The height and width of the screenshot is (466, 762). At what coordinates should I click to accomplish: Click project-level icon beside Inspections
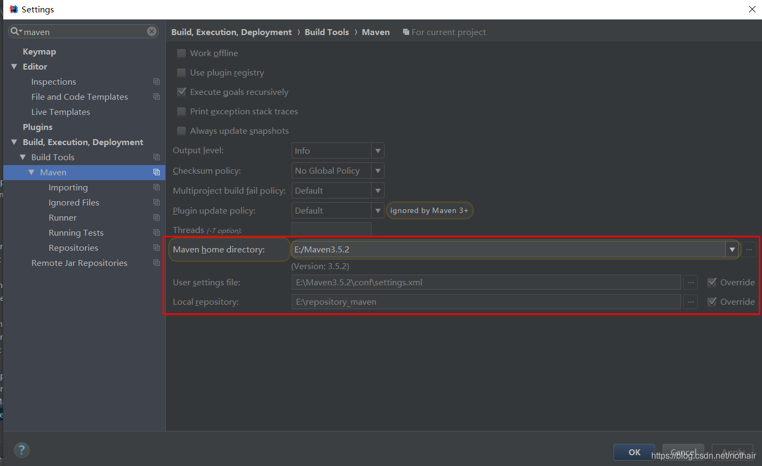pos(157,81)
